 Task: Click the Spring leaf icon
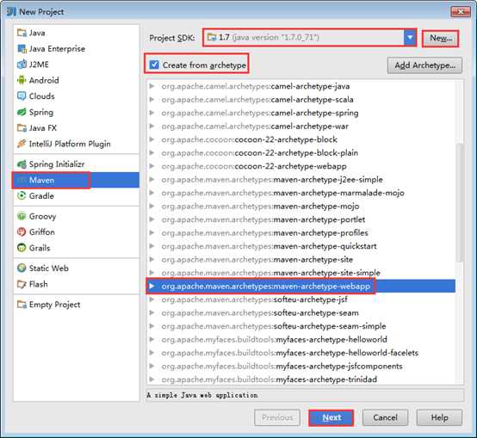coord(22,112)
